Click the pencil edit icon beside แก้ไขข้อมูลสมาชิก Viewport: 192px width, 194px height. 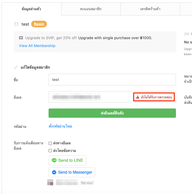(16, 67)
